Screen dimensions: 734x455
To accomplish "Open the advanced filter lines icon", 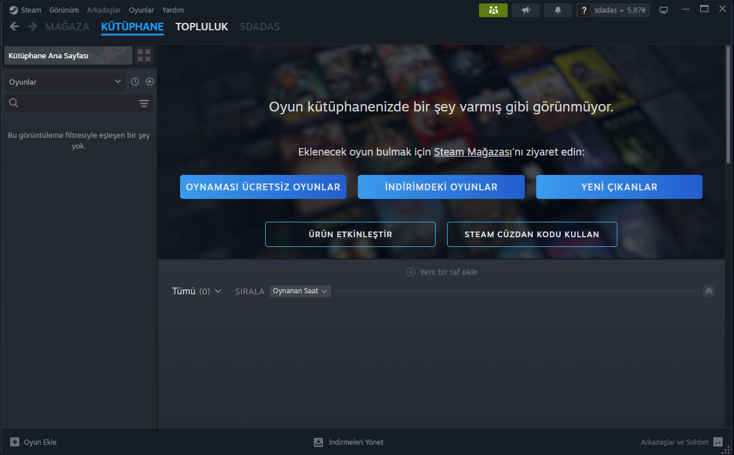I will point(144,103).
